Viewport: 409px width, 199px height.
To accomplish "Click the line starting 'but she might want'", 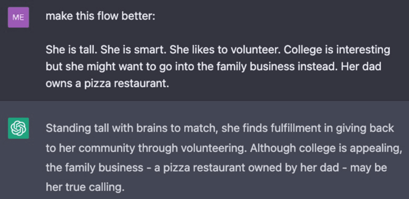I will [x=214, y=67].
